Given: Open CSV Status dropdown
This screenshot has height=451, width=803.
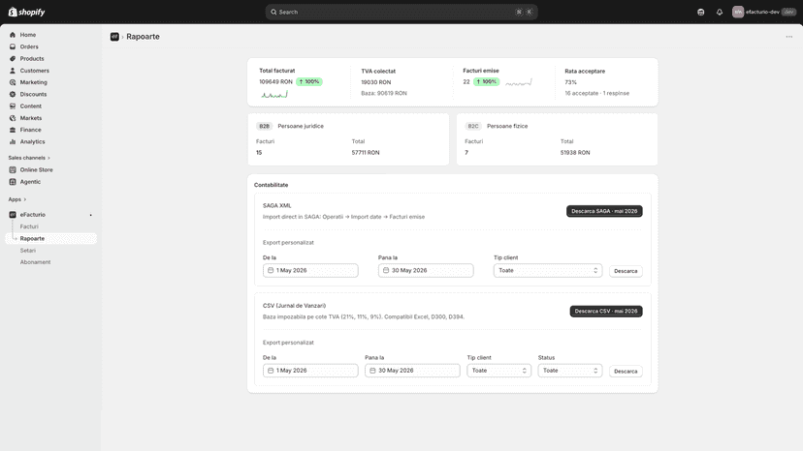Looking at the screenshot, I should coord(570,371).
